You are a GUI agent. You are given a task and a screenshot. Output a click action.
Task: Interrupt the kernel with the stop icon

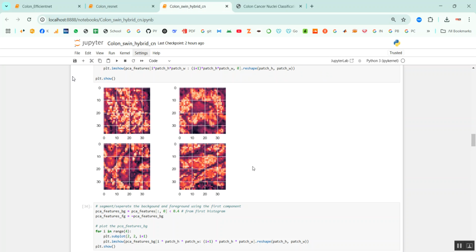[125, 61]
